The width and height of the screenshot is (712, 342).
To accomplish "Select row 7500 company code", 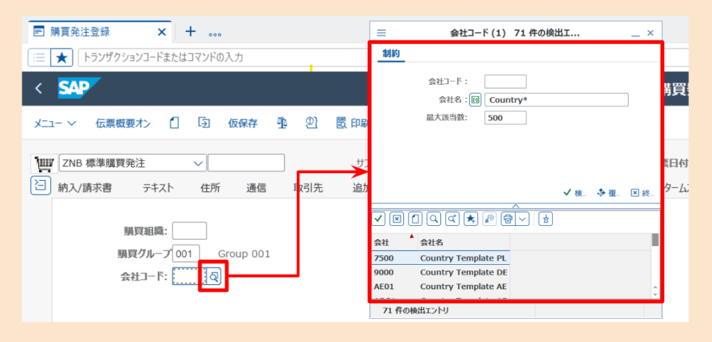I will click(x=394, y=258).
